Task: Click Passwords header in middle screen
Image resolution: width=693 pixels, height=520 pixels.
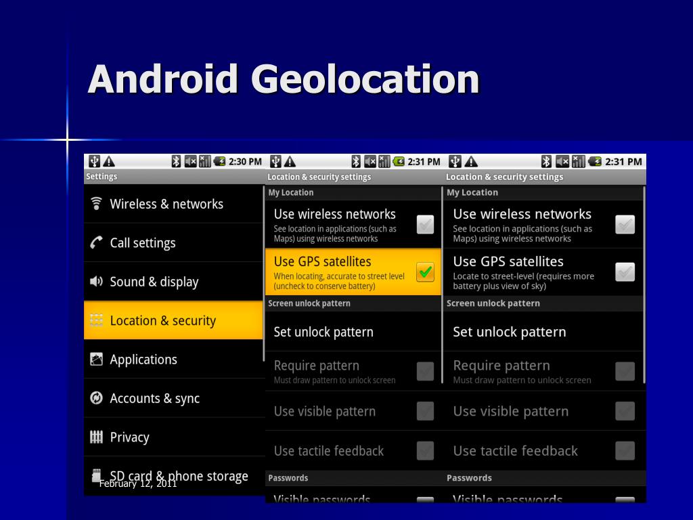Action: coord(288,478)
